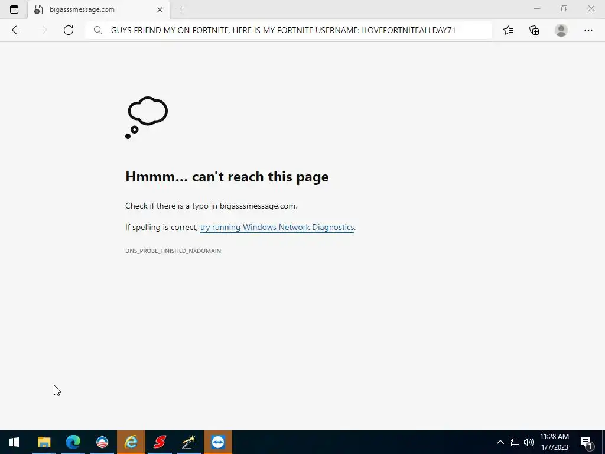
Task: Refresh the page
Action: 69,30
